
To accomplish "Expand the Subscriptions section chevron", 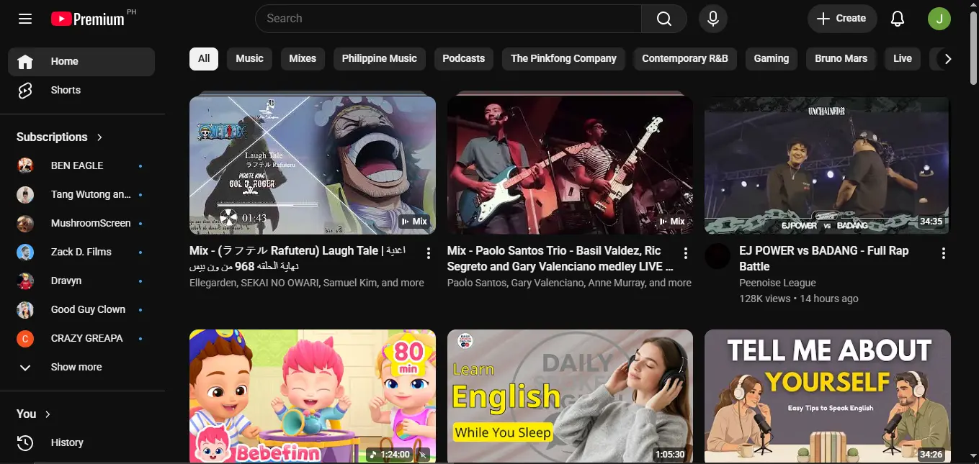I will tap(99, 137).
